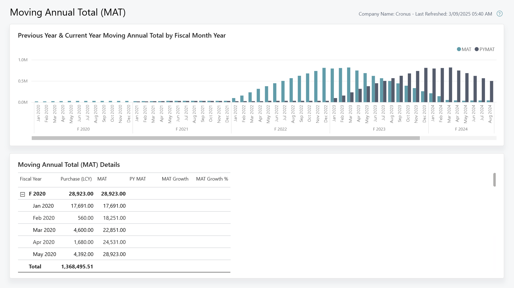Click the PY MAT column header
Screen dimensions: 514x288
138,179
